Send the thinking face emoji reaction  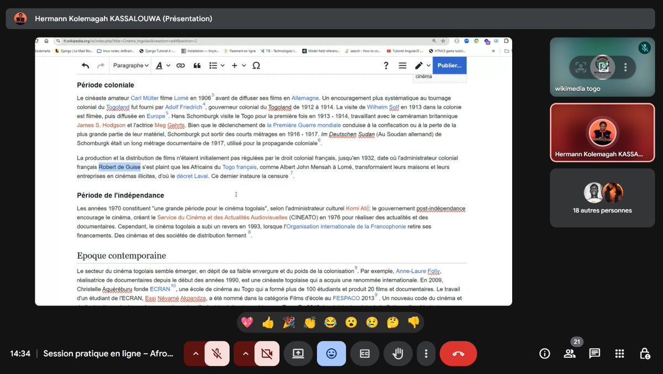point(393,323)
